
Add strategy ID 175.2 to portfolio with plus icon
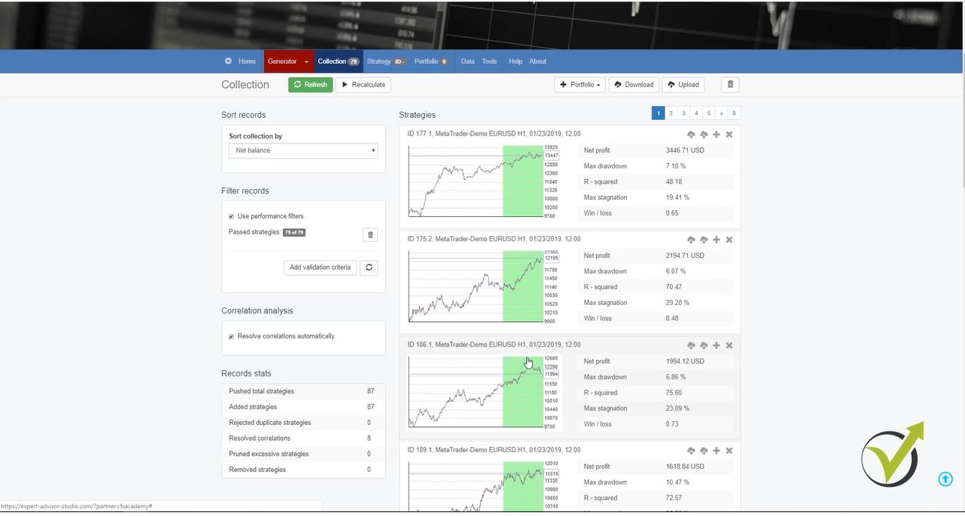point(716,240)
